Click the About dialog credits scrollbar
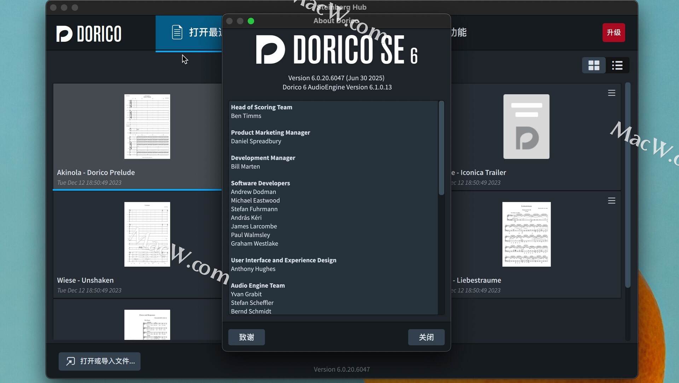679x383 pixels. pos(441,148)
